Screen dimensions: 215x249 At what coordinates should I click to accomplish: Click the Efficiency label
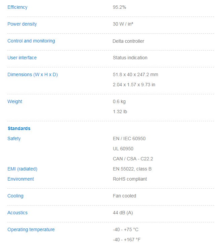pyautogui.click(x=17, y=7)
